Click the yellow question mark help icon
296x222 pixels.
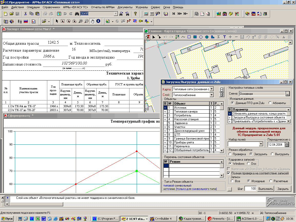coord(135,14)
